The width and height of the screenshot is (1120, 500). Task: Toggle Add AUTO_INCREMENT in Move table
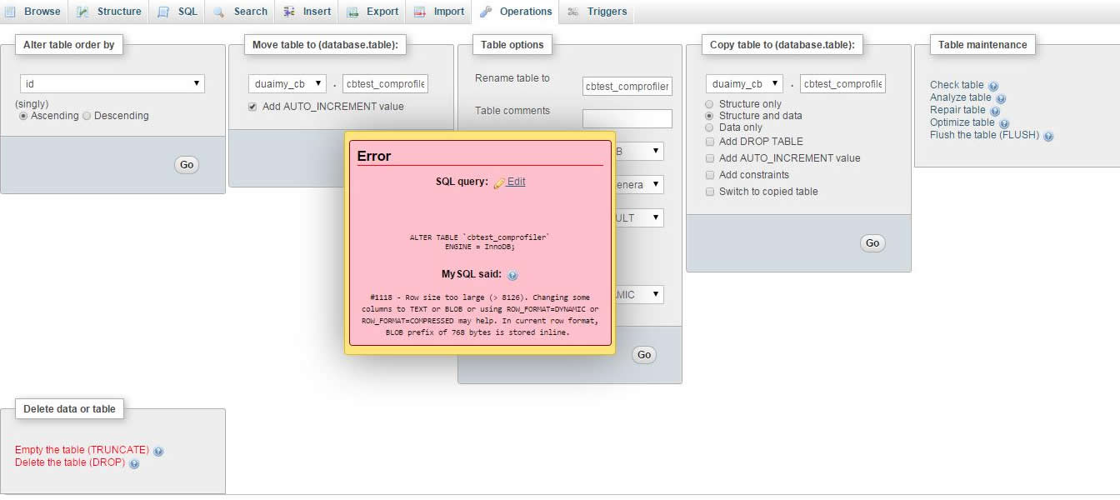(x=253, y=107)
